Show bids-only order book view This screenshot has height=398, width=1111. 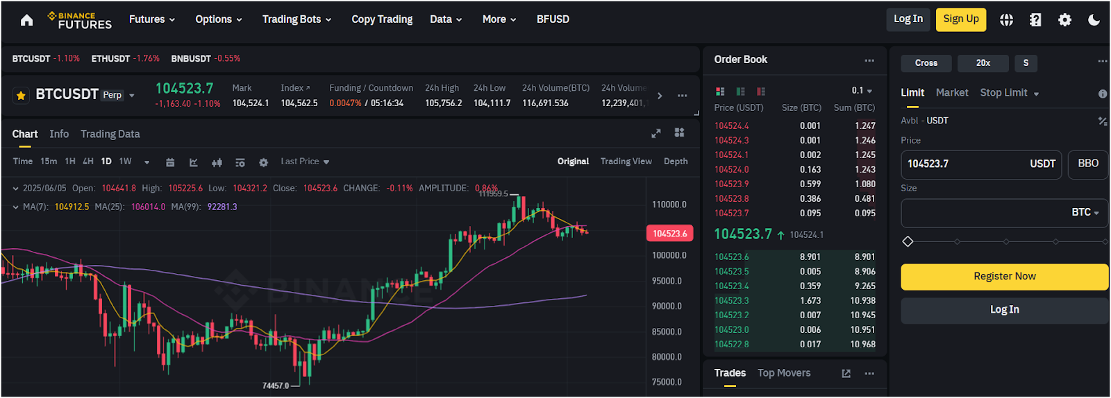(x=741, y=92)
